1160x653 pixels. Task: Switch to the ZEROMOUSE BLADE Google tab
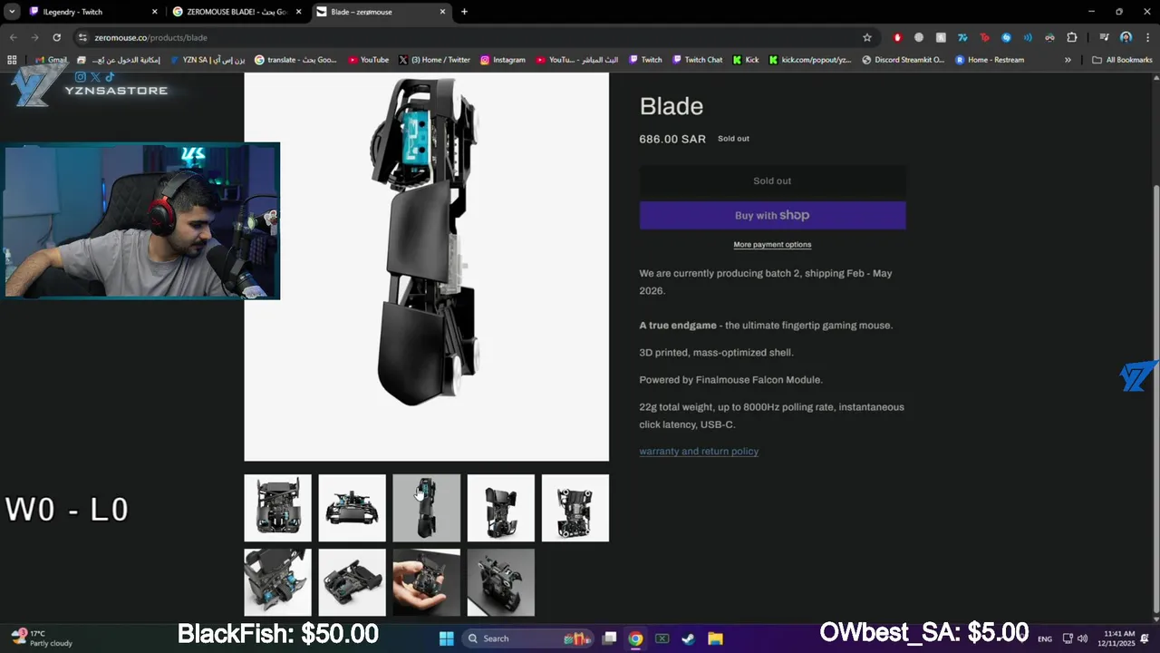pos(237,12)
